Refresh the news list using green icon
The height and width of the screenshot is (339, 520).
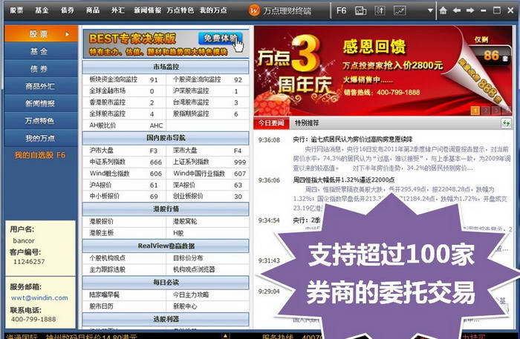click(507, 122)
